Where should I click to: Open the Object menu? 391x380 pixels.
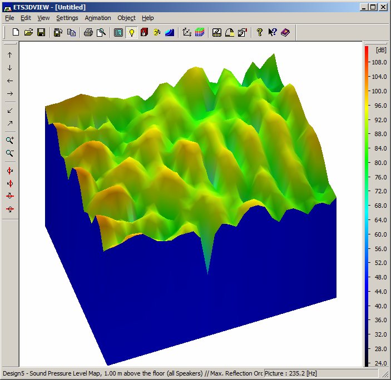pyautogui.click(x=126, y=18)
